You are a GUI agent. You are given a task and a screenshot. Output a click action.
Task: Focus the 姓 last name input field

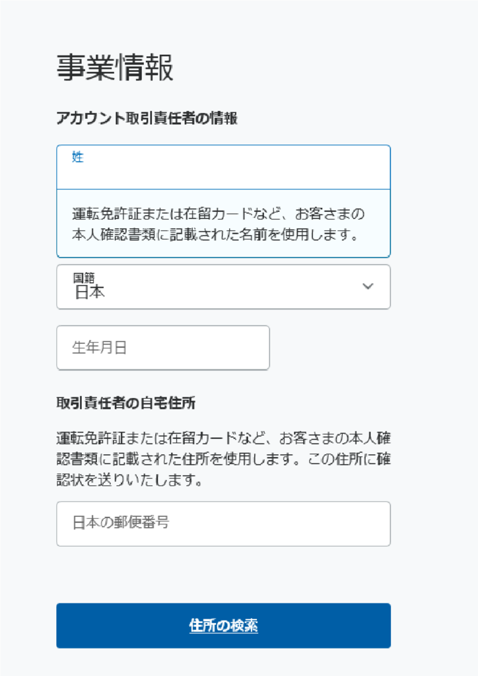(x=223, y=167)
